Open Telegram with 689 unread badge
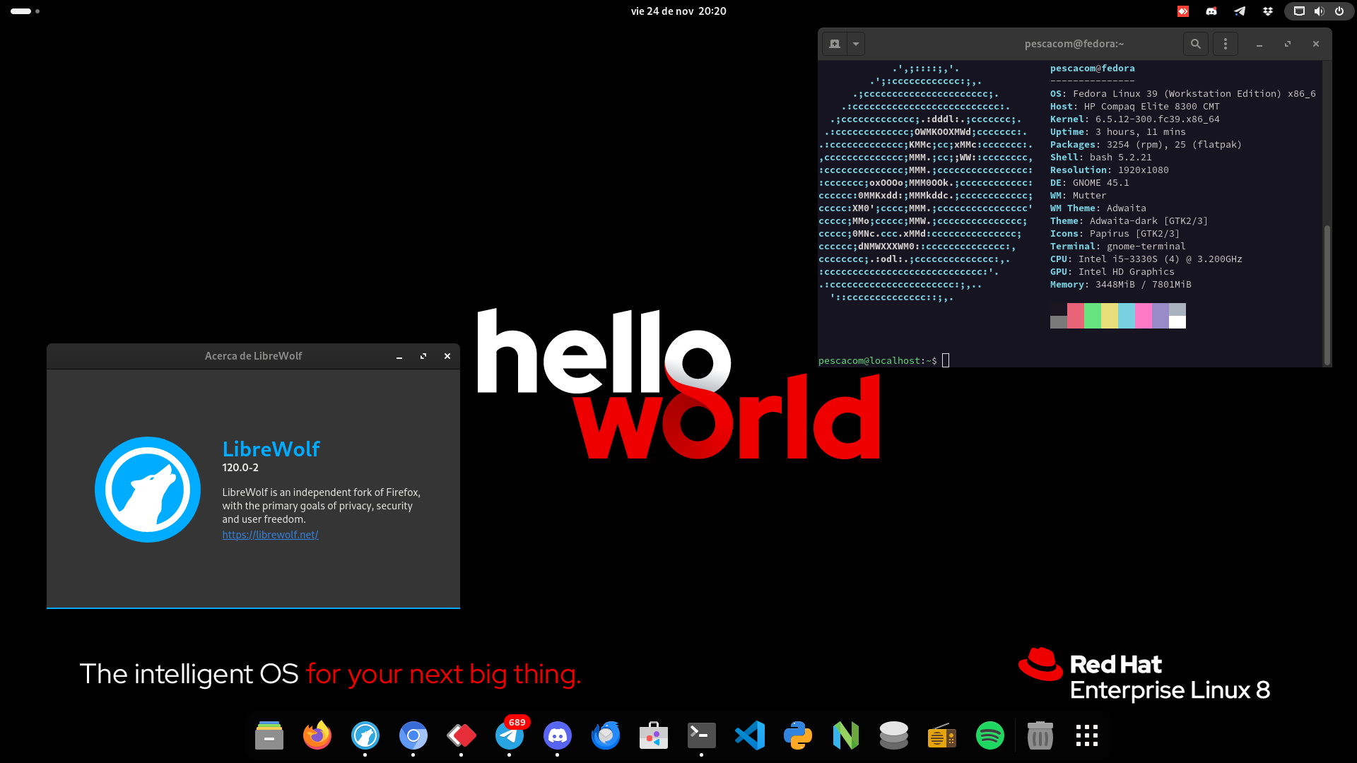 pyautogui.click(x=509, y=735)
